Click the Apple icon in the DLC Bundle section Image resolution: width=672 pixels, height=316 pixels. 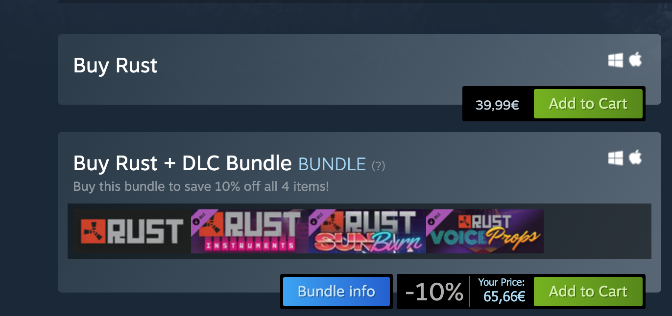[635, 157]
